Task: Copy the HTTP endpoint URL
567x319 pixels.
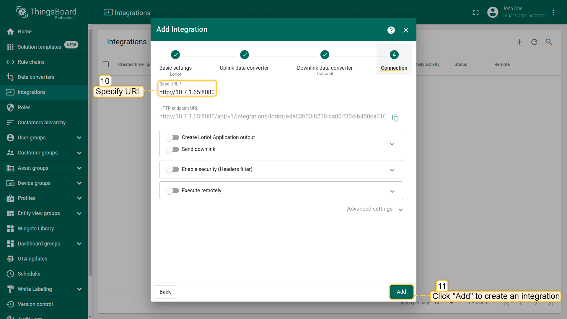Action: [x=395, y=118]
